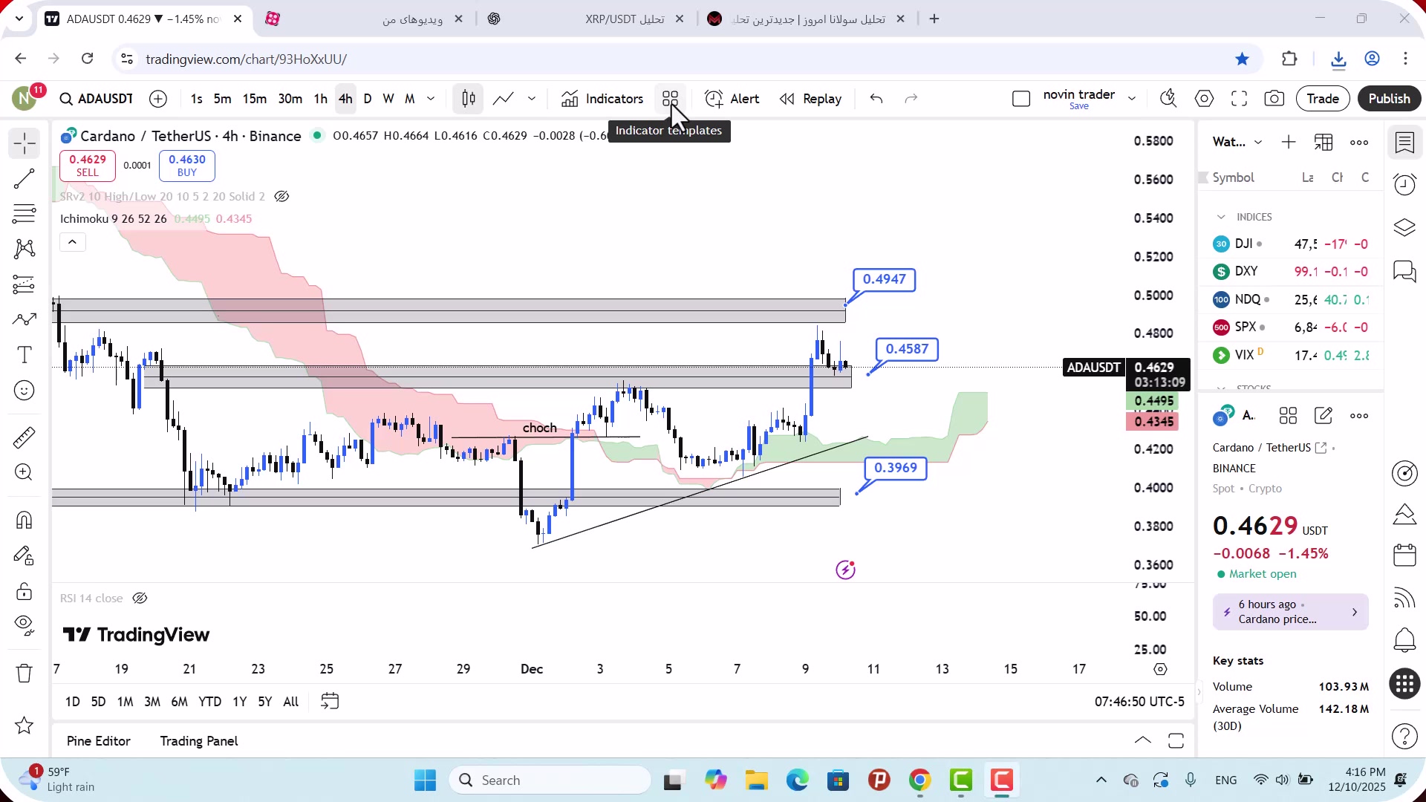Screen dimensions: 1426x802
Task: Take a chart snapshot
Action: pos(1274,99)
